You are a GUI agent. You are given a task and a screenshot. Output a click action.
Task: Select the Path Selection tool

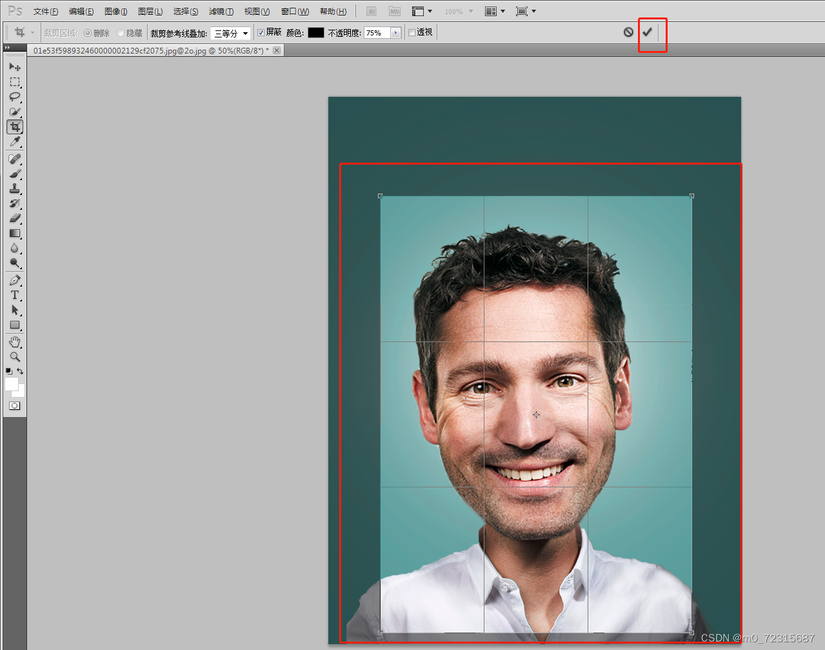click(x=15, y=310)
